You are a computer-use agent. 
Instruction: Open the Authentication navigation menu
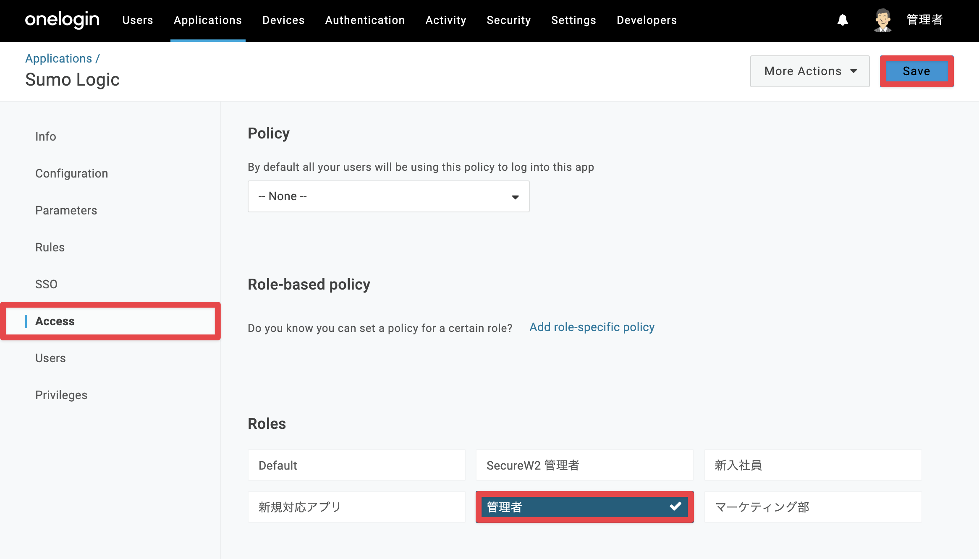365,20
